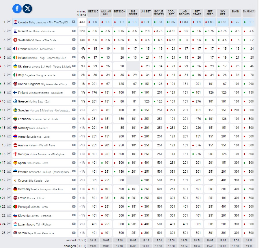The width and height of the screenshot is (259, 248).
Task: Open Croatia Baby Lasagna entry
Action: (x=45, y=22)
